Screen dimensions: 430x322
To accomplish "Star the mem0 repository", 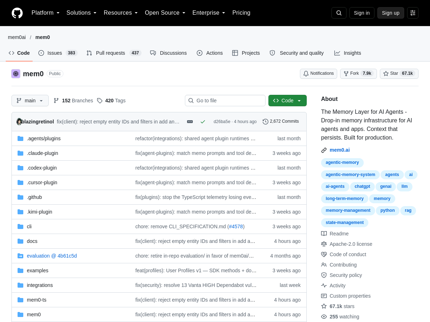I will [x=399, y=74].
